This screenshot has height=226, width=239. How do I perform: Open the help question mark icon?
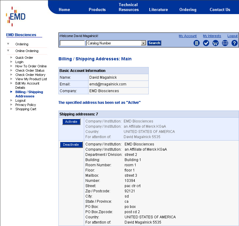234,43
